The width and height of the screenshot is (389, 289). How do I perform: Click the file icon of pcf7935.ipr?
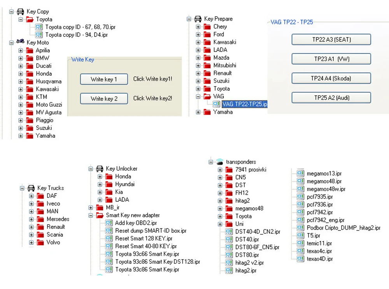pos(300,197)
